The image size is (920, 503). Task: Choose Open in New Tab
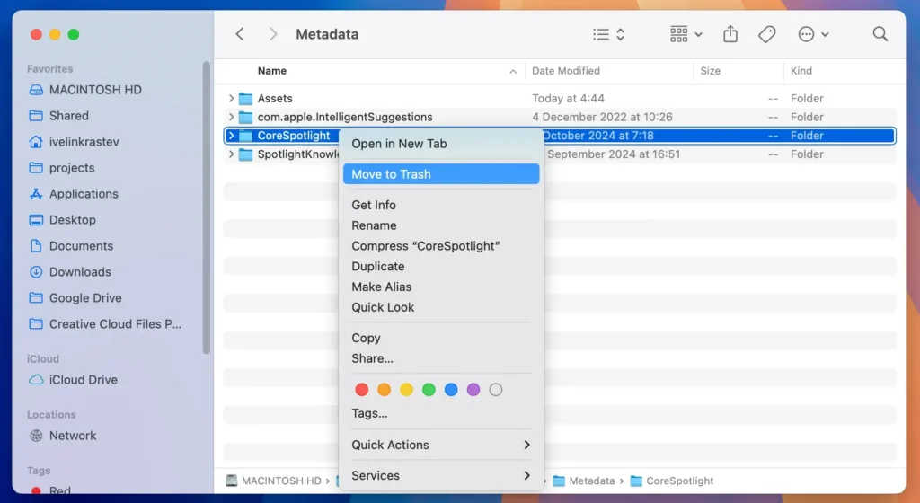click(x=441, y=144)
